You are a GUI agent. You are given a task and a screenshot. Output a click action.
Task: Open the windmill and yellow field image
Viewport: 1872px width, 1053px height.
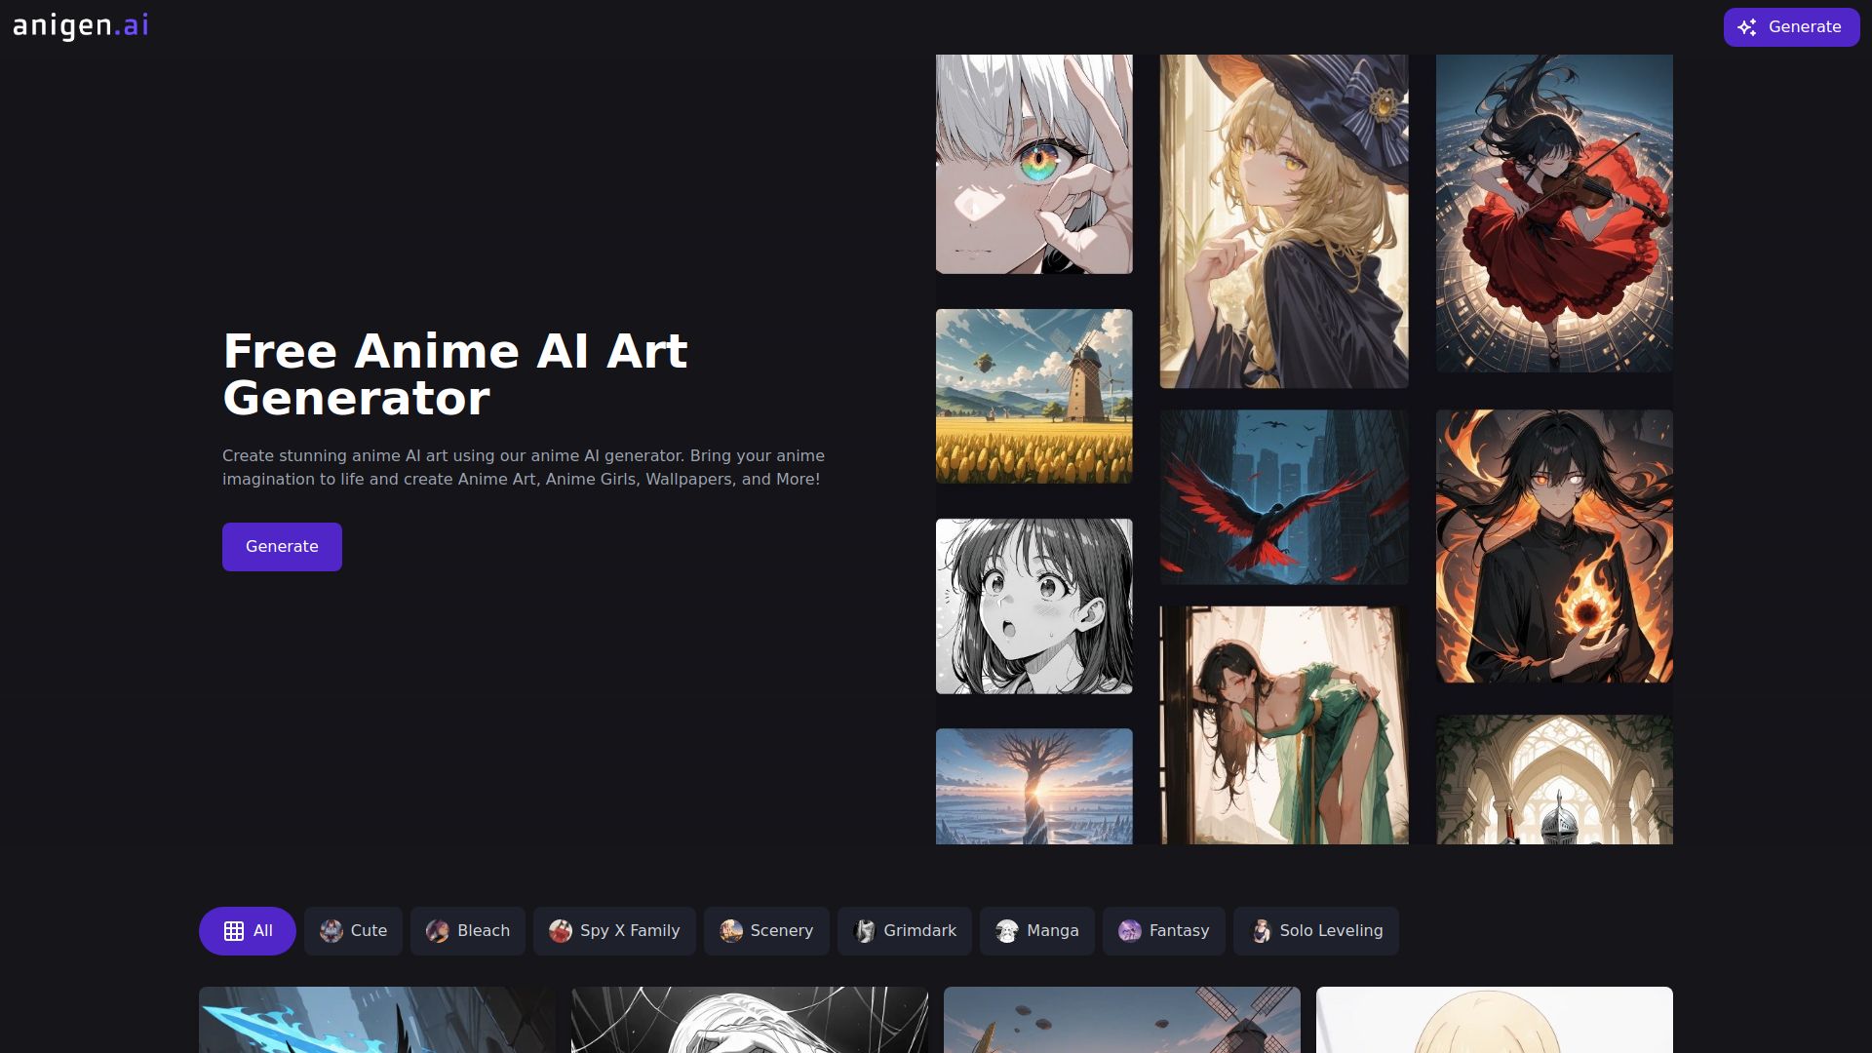pyautogui.click(x=1033, y=396)
